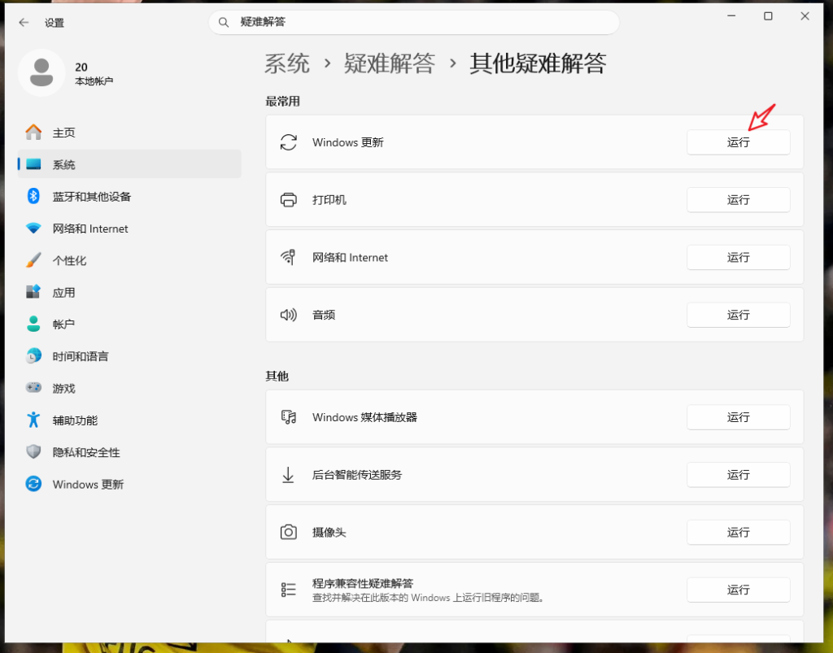Click the media player icon
The width and height of the screenshot is (833, 653).
tap(289, 416)
